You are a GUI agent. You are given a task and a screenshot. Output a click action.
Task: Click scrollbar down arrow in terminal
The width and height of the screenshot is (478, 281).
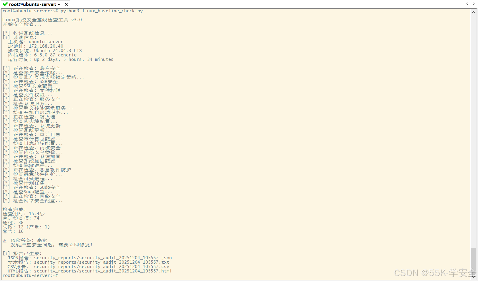tap(473, 277)
